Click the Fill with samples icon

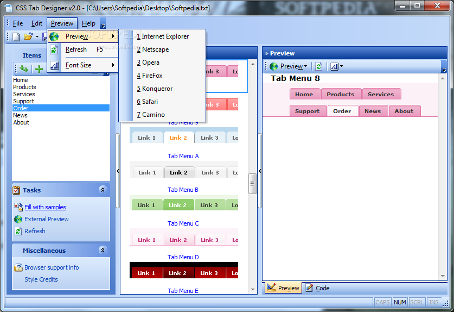coord(18,207)
